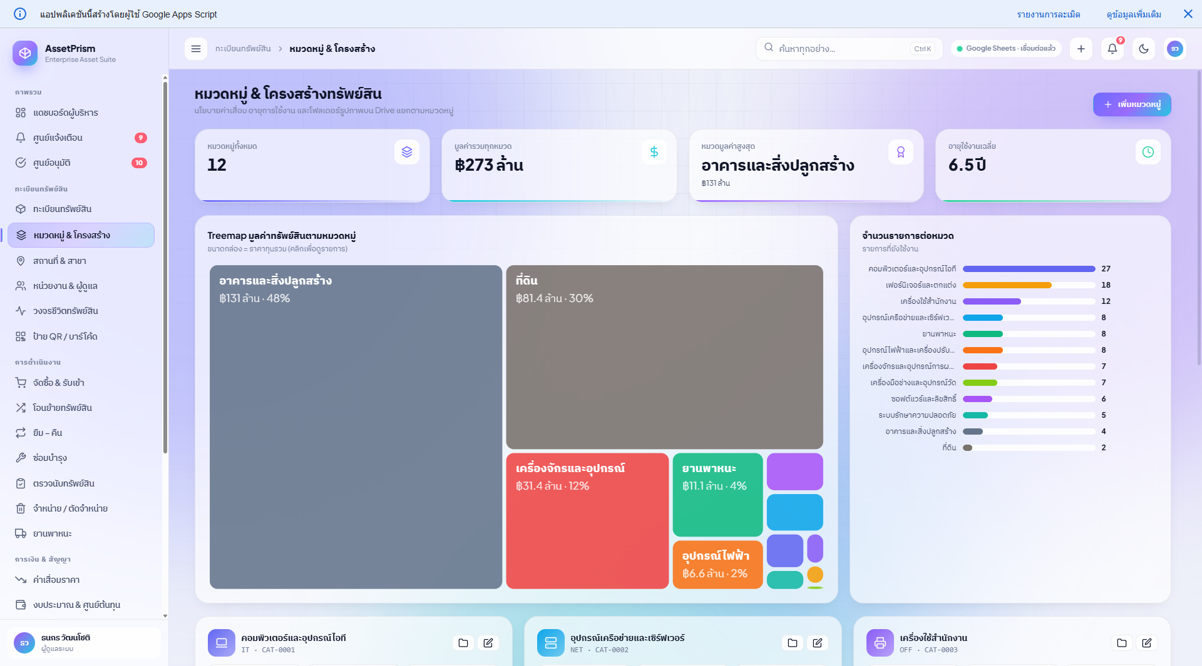
Task: Click ทะเบียนทรัพย์สิน breadcrumb link
Action: click(x=243, y=49)
